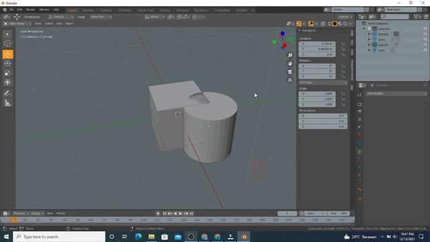Collapse the Collection tree in outliner
The width and height of the screenshot is (430, 242).
[x=364, y=28]
